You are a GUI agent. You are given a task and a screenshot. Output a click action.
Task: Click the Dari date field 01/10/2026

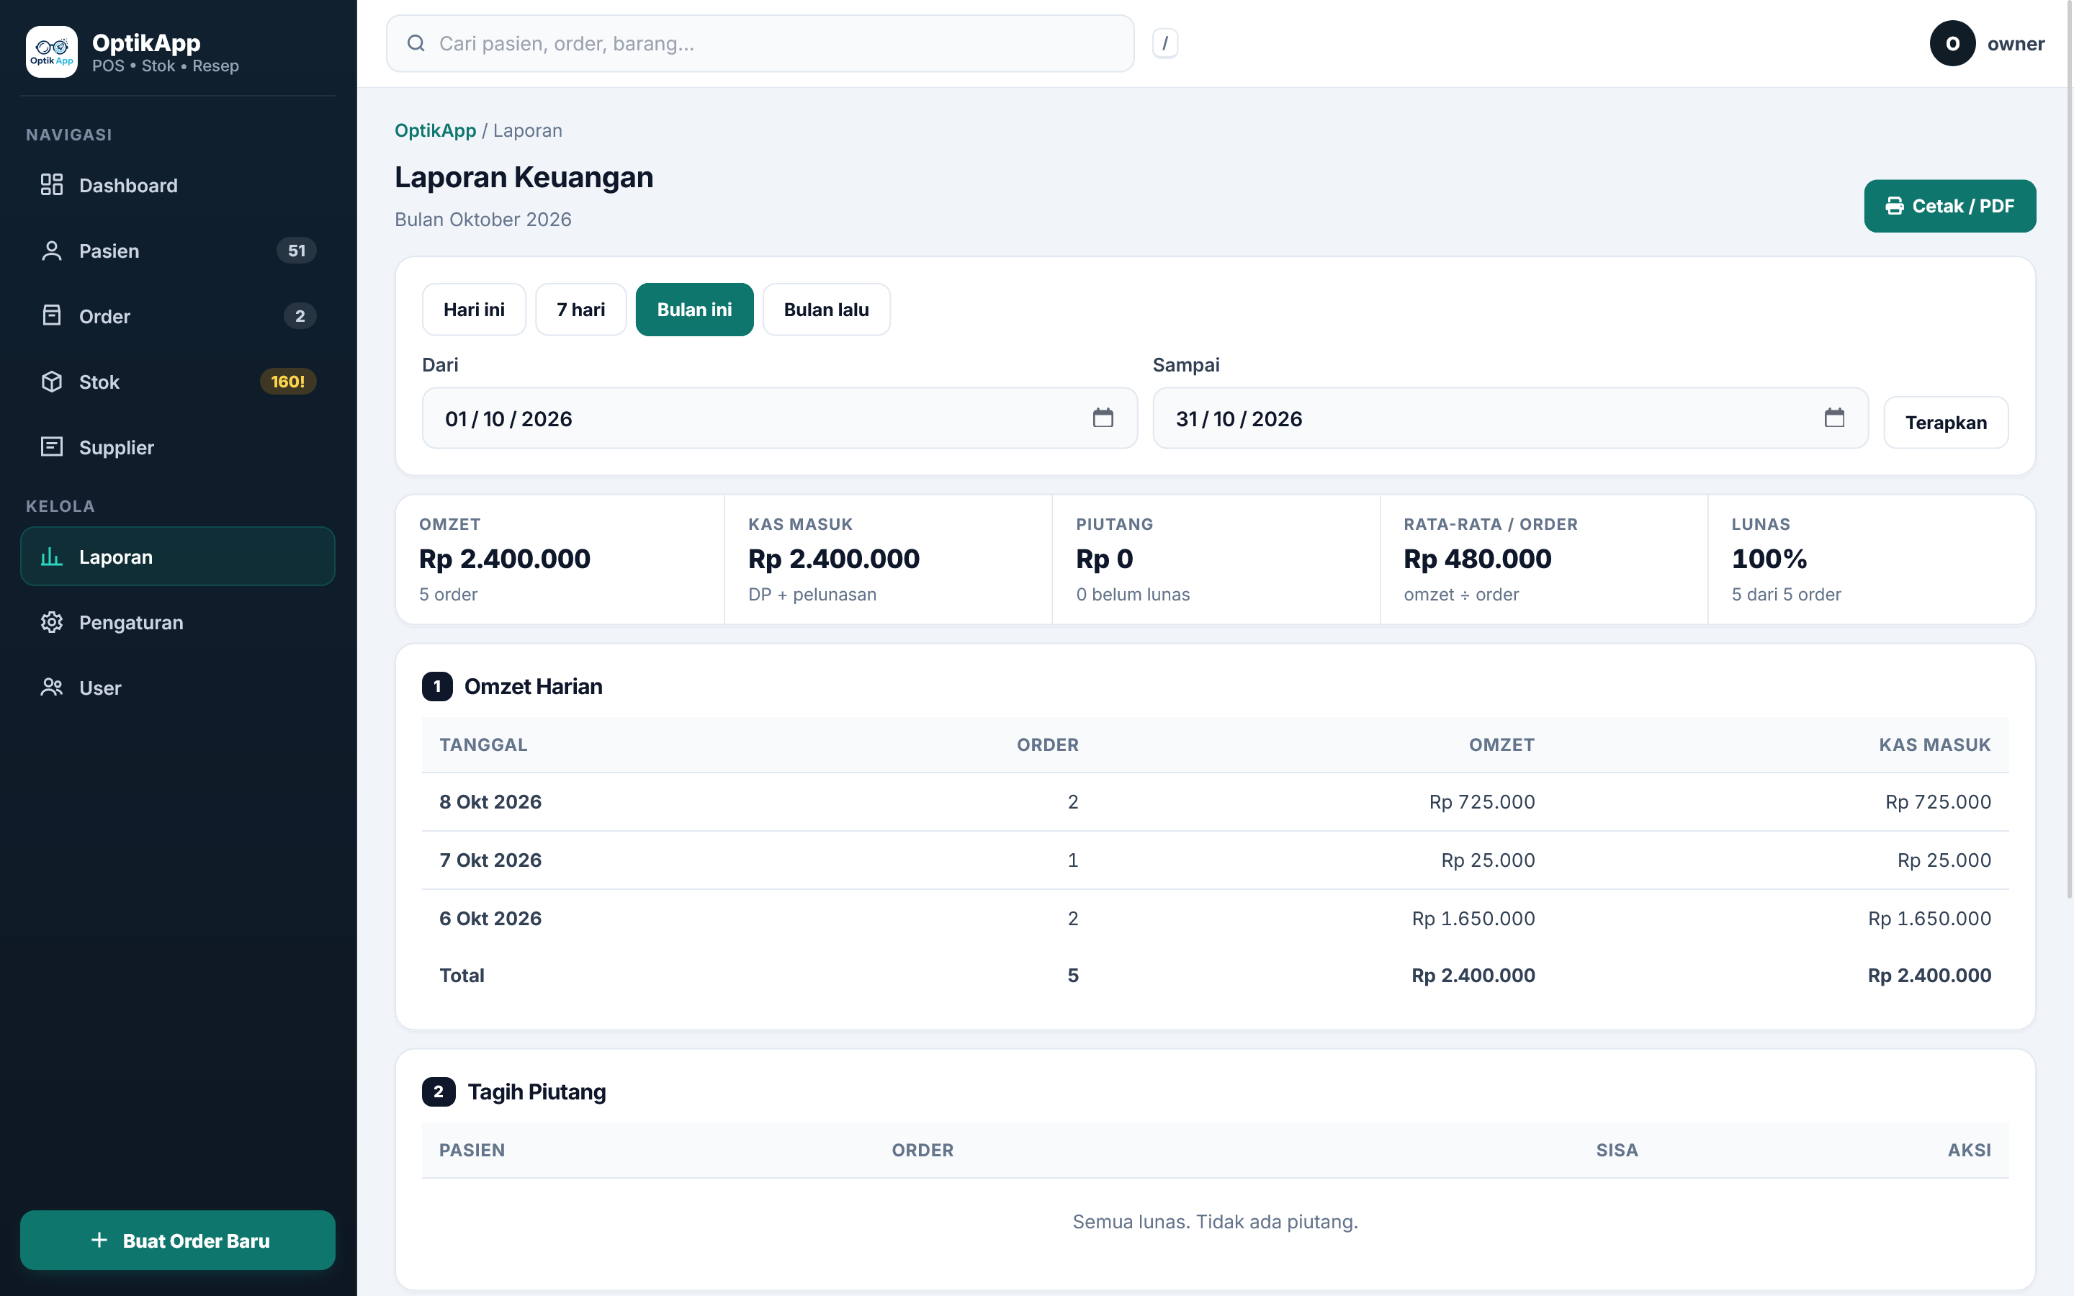tap(780, 418)
